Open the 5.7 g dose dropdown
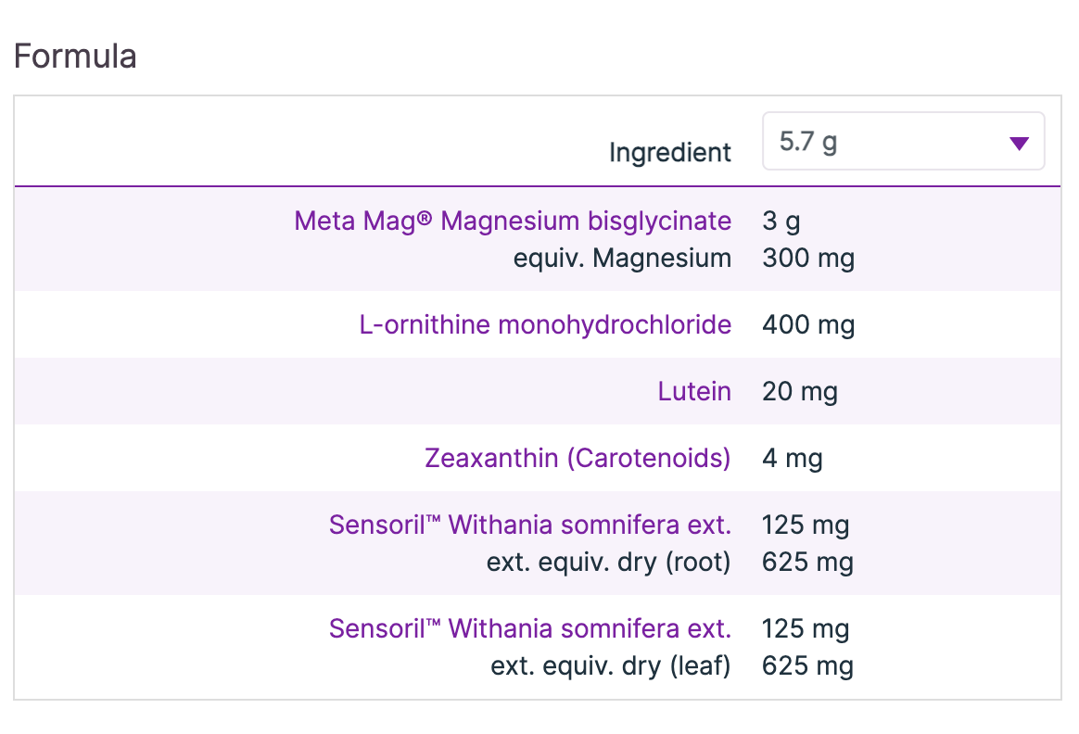The image size is (1079, 734). click(x=902, y=142)
